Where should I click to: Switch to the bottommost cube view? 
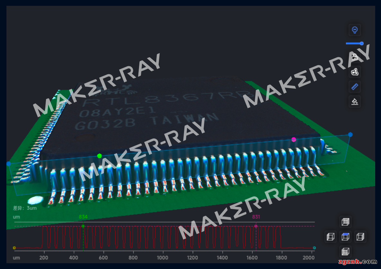point(345,251)
